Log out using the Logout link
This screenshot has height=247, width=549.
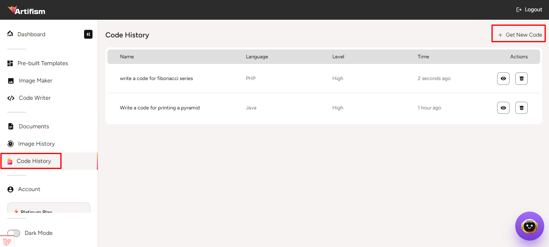pos(529,10)
